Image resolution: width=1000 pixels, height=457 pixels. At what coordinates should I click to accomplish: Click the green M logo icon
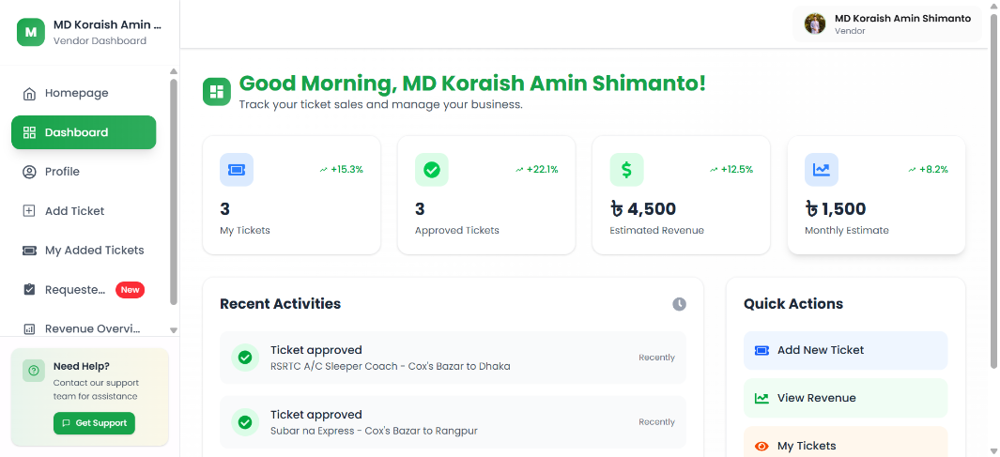31,32
